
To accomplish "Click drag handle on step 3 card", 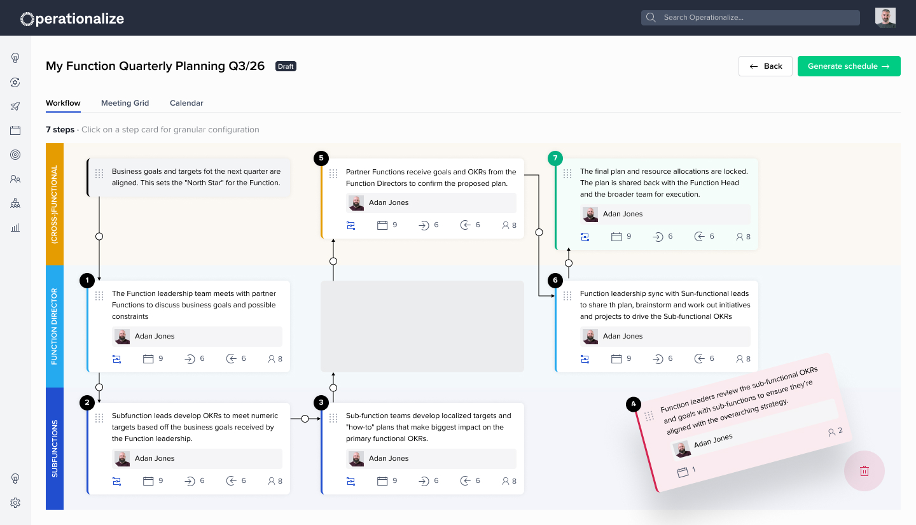I will pos(333,418).
